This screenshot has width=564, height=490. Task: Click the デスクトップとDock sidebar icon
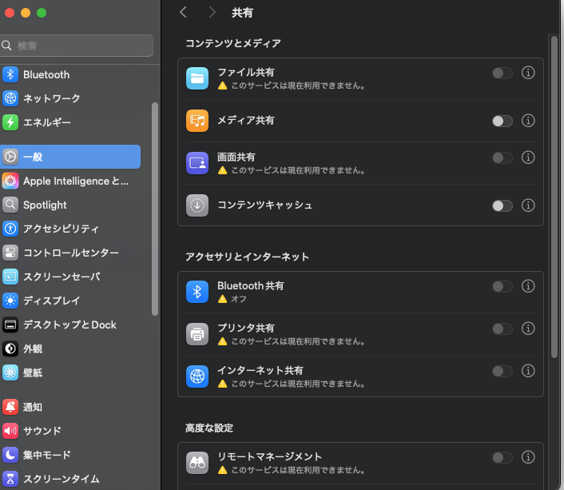(x=10, y=325)
